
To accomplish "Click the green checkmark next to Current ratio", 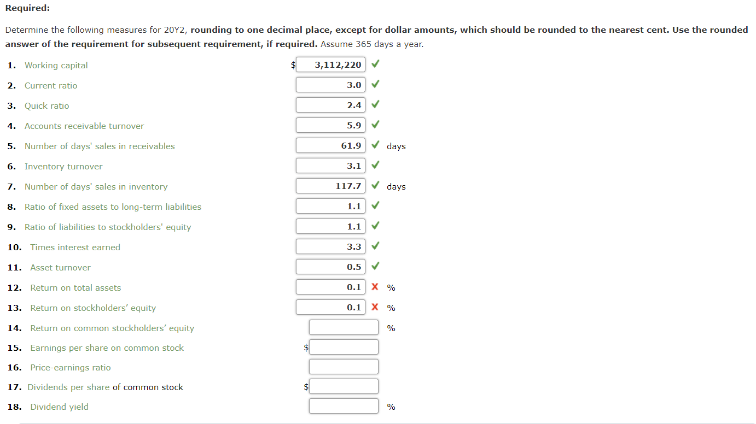I will pos(375,84).
